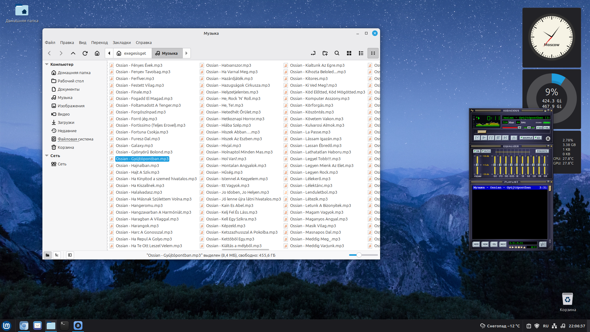Viewport: 590px width, 332px height.
Task: Click LIST OPTS in playlist window
Action: pyautogui.click(x=543, y=244)
